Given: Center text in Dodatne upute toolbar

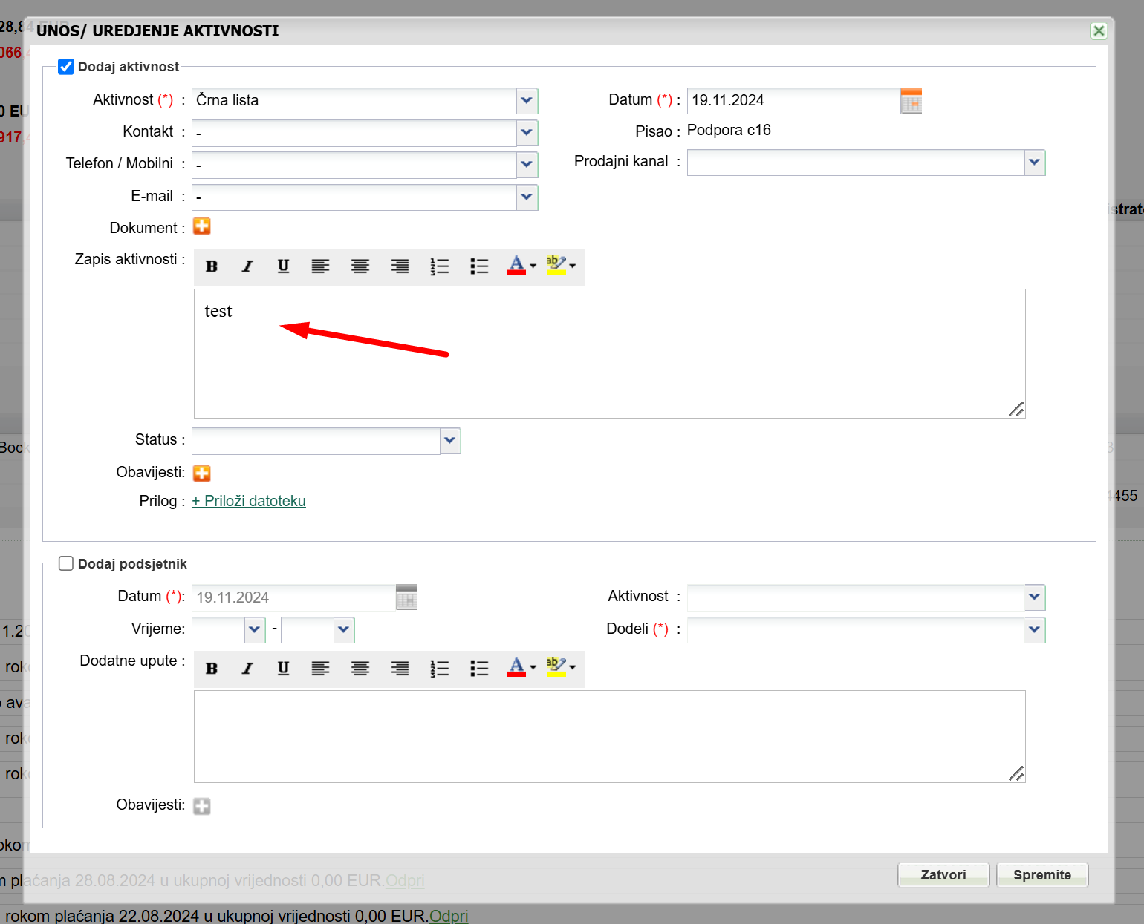Looking at the screenshot, I should click(x=360, y=669).
